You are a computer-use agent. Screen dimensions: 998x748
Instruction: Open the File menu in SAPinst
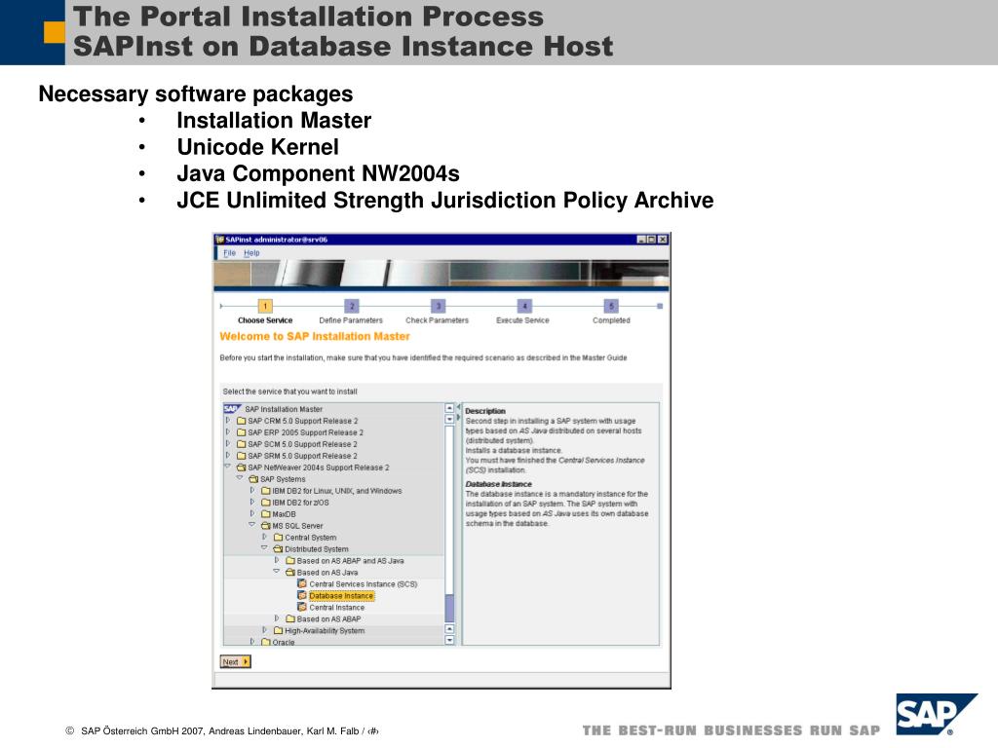[230, 253]
